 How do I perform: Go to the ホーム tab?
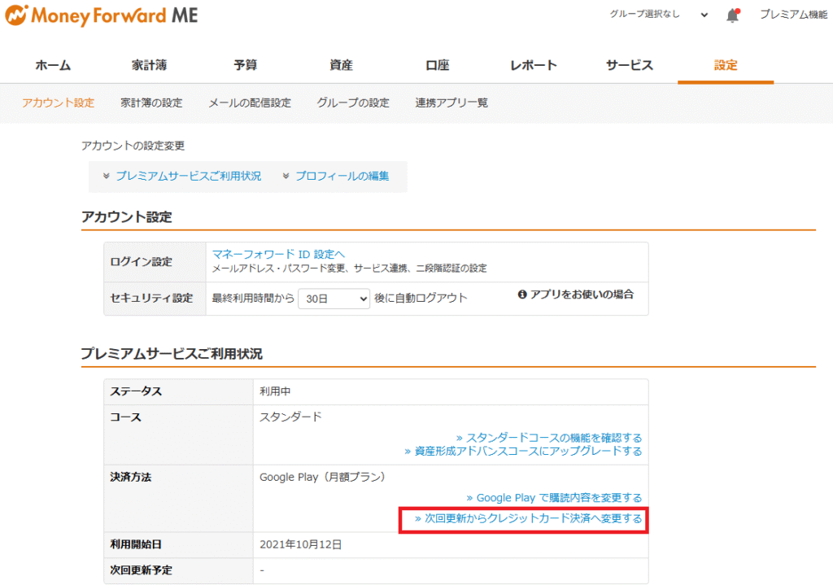click(x=53, y=65)
